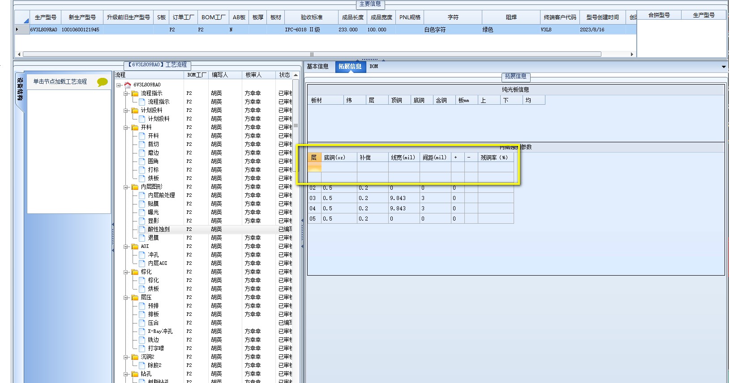Click the empty 层 cell under the highlighted header
The width and height of the screenshot is (729, 383).
pos(314,167)
